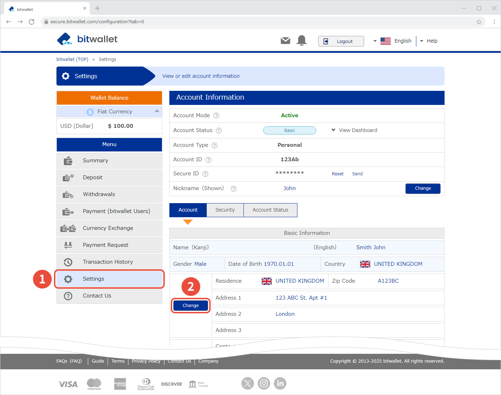This screenshot has width=501, height=395.
Task: Click the bitwallet logo
Action: [x=87, y=39]
